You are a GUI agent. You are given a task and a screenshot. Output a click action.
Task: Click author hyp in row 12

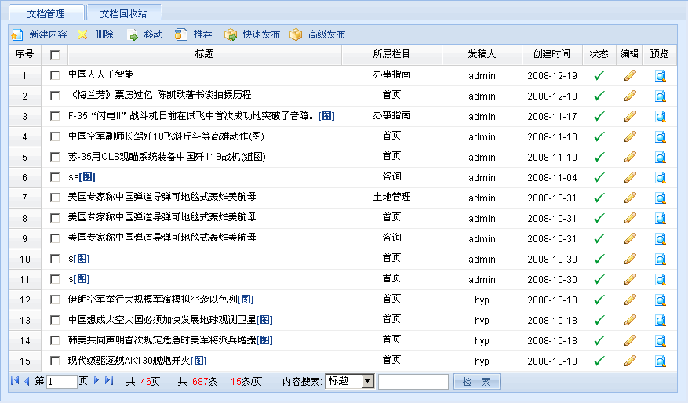[x=482, y=300]
